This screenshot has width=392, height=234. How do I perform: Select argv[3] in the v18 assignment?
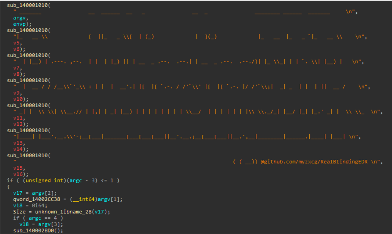(45, 224)
